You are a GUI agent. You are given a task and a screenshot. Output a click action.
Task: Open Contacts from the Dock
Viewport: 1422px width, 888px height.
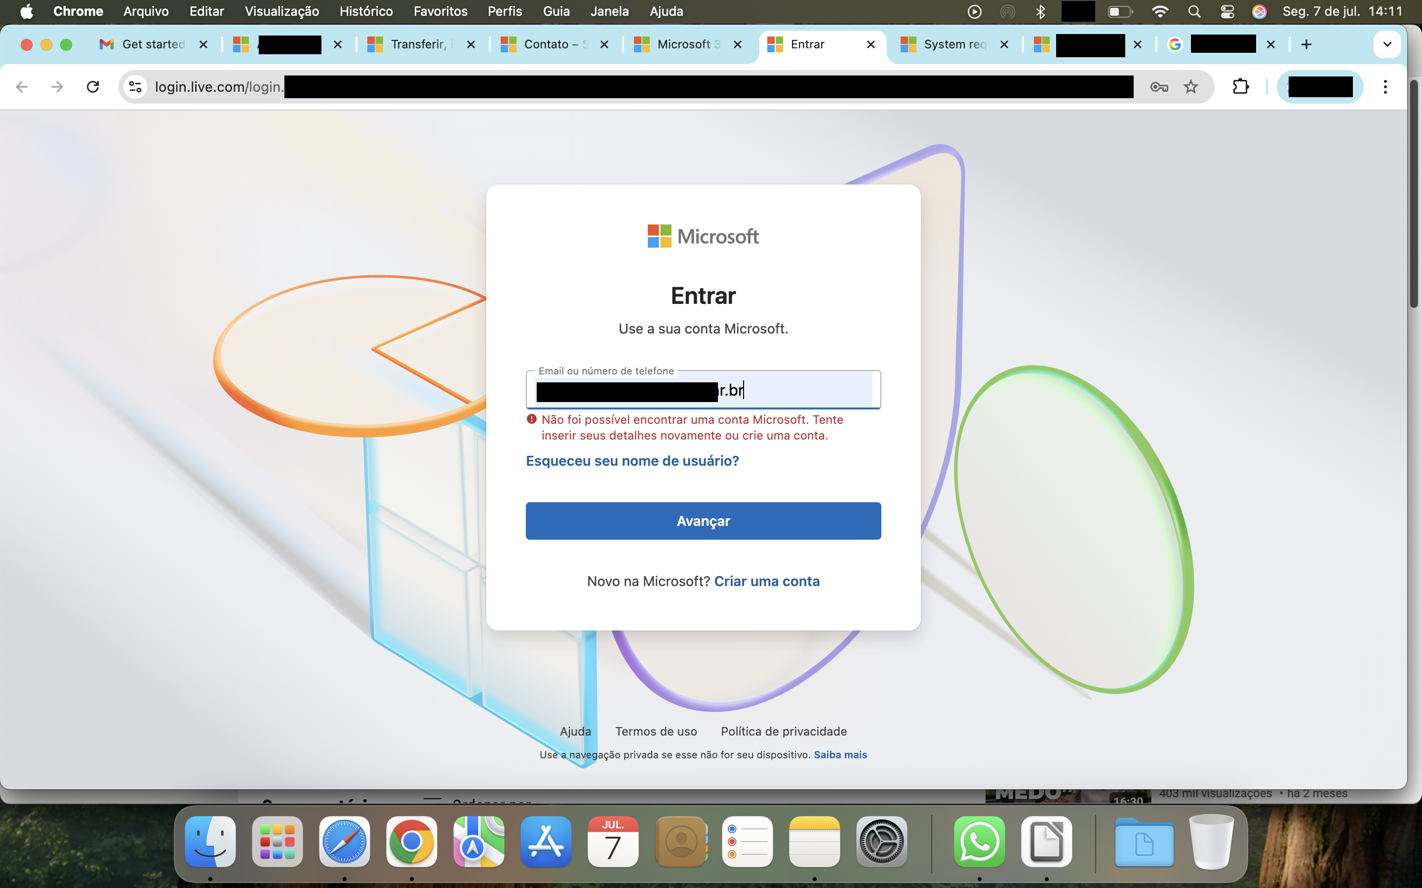(x=680, y=842)
